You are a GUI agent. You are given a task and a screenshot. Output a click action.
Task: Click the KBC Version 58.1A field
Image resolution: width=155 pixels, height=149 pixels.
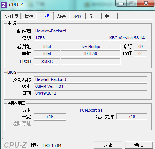127,38
